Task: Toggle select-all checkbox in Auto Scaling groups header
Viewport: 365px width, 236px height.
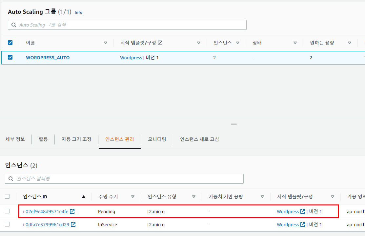Action: tap(10, 43)
